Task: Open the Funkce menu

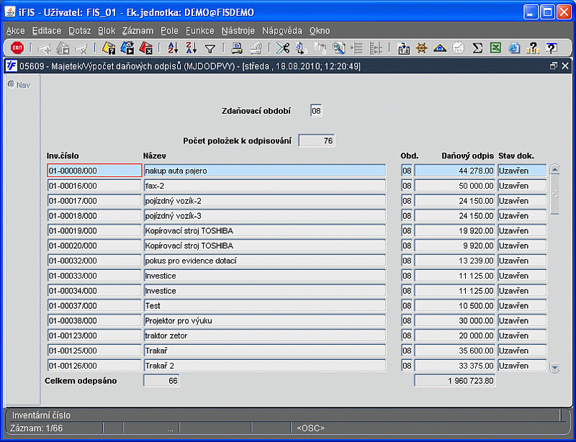Action: coord(200,30)
